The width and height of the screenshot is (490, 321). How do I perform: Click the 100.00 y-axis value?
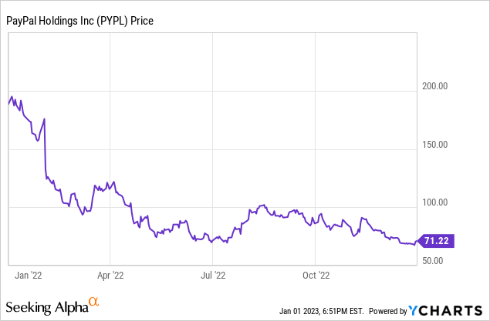[x=432, y=203]
